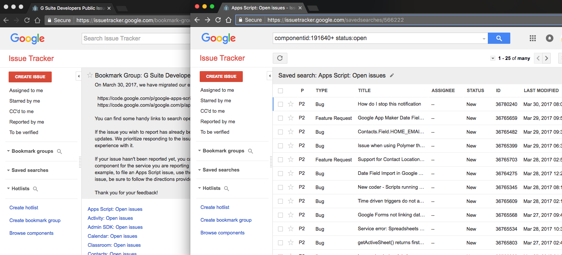Open notifications bell icon
The height and width of the screenshot is (255, 562).
[x=550, y=38]
